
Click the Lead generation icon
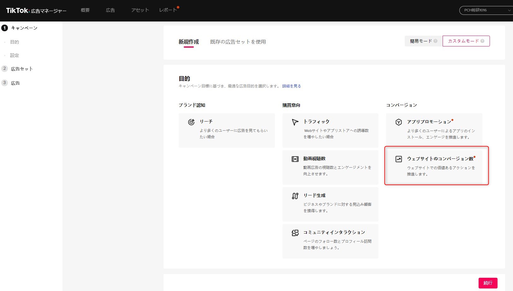click(295, 196)
